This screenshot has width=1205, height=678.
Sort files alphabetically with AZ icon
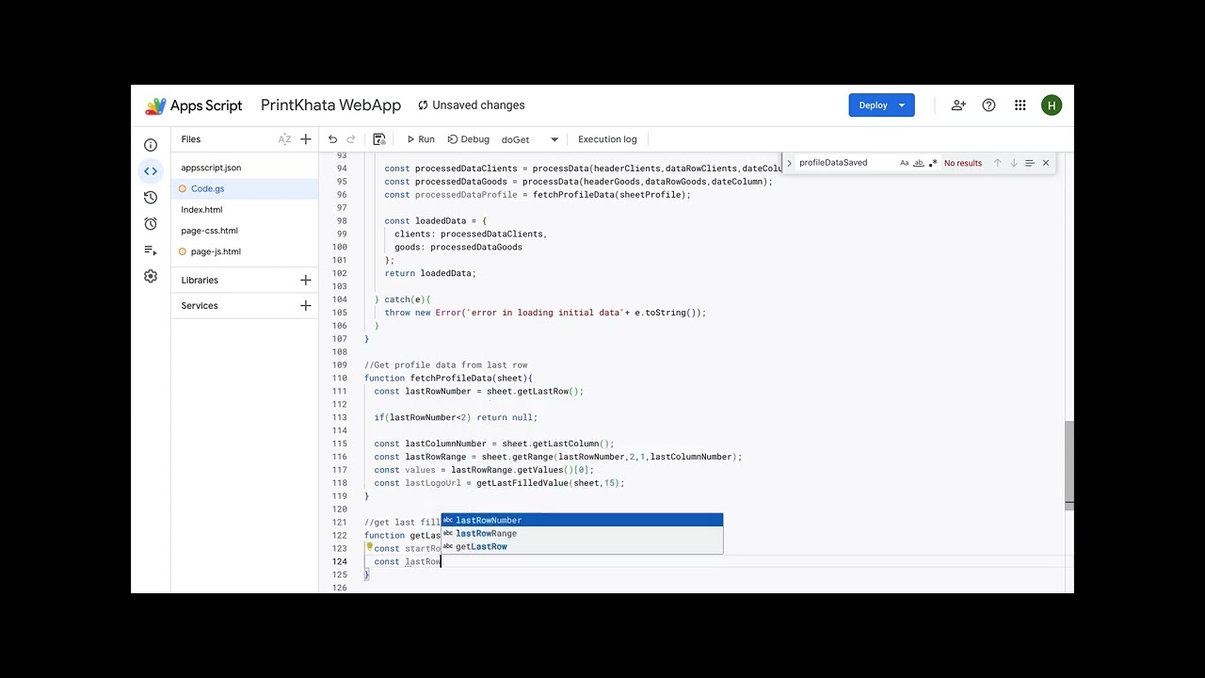coord(284,139)
